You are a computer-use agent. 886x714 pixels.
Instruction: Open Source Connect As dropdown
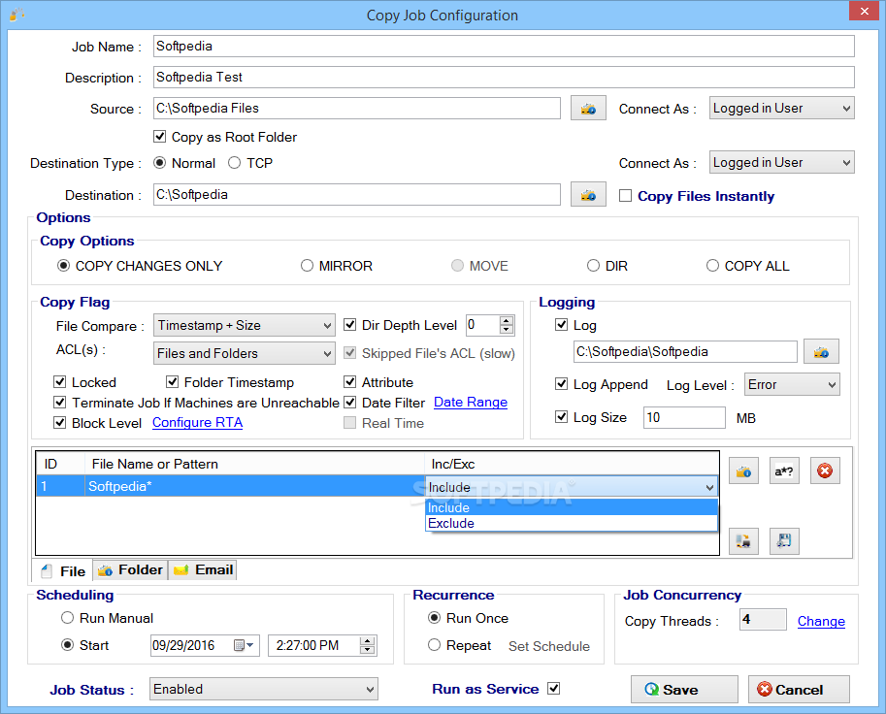click(782, 108)
